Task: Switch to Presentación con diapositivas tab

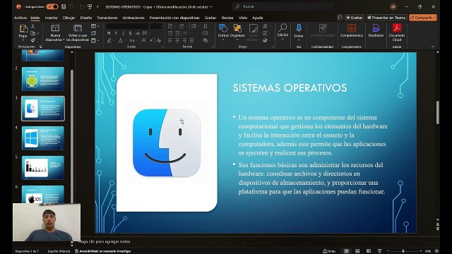Action: point(174,18)
